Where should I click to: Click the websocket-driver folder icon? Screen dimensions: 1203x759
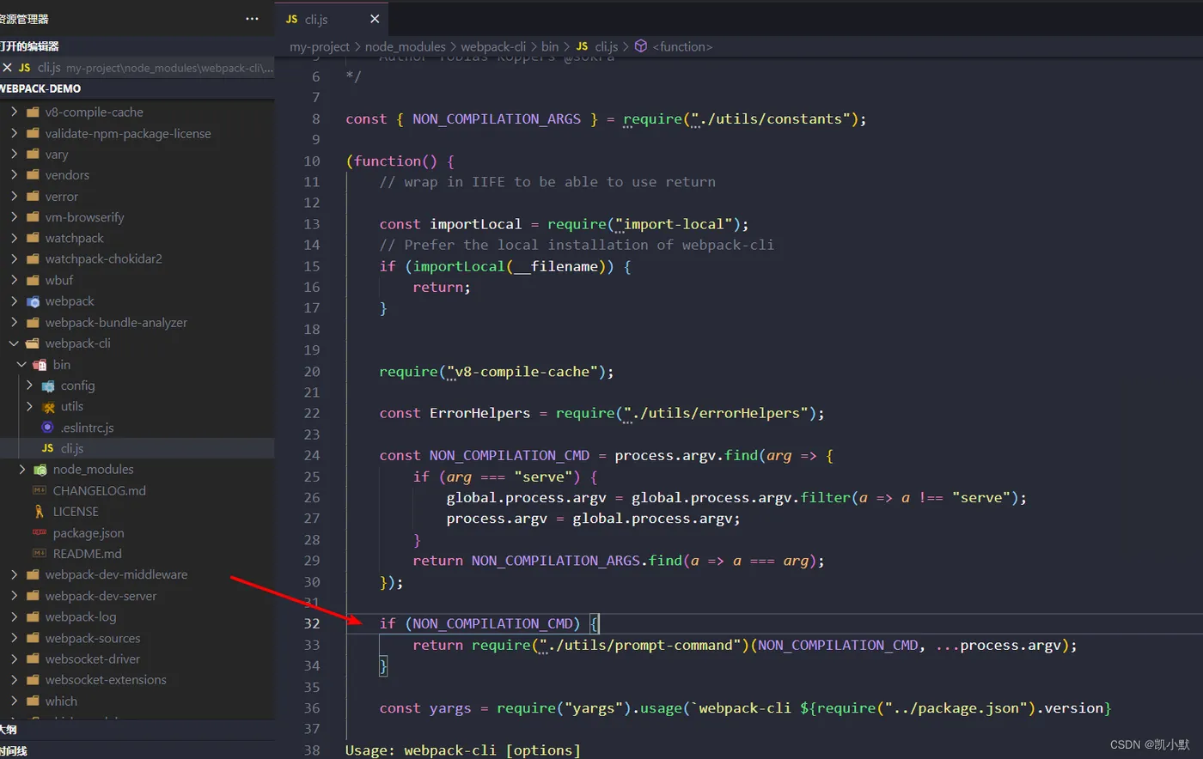(x=33, y=659)
